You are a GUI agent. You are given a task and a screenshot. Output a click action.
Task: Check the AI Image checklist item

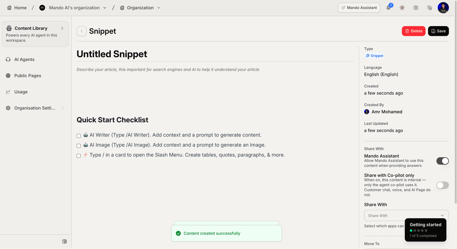pyautogui.click(x=78, y=145)
